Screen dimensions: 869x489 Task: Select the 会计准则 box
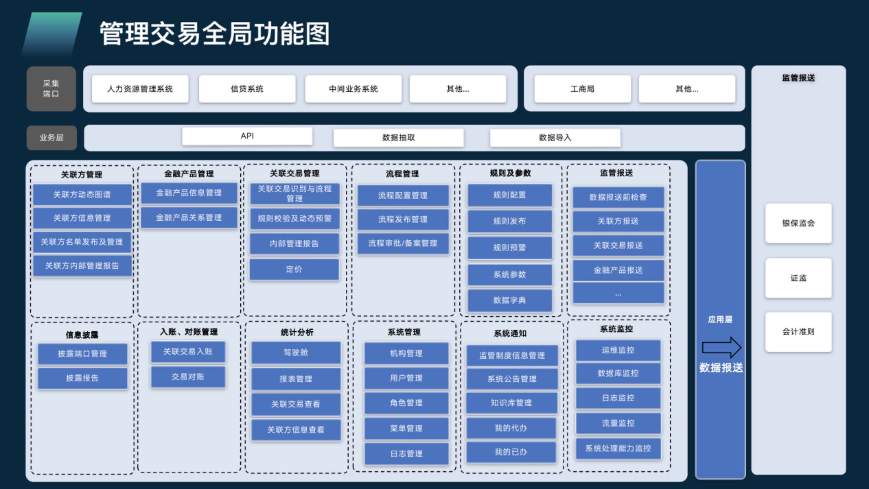[x=798, y=332]
